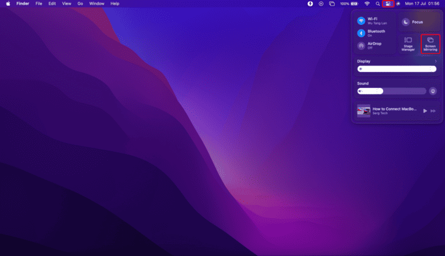Toggle Bluetooth round button
This screenshot has width=445, height=256.
361,33
